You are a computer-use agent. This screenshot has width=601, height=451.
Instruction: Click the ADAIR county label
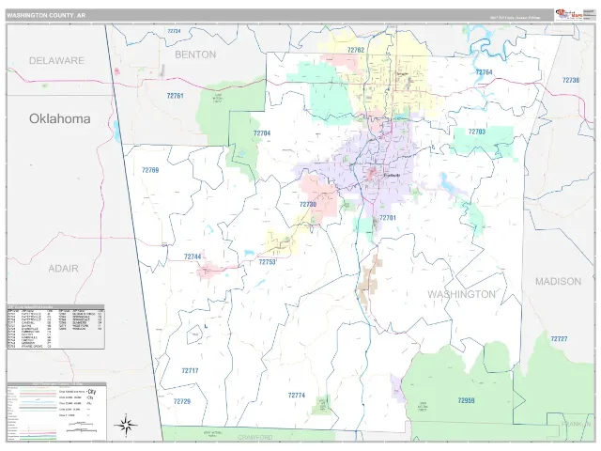63,269
